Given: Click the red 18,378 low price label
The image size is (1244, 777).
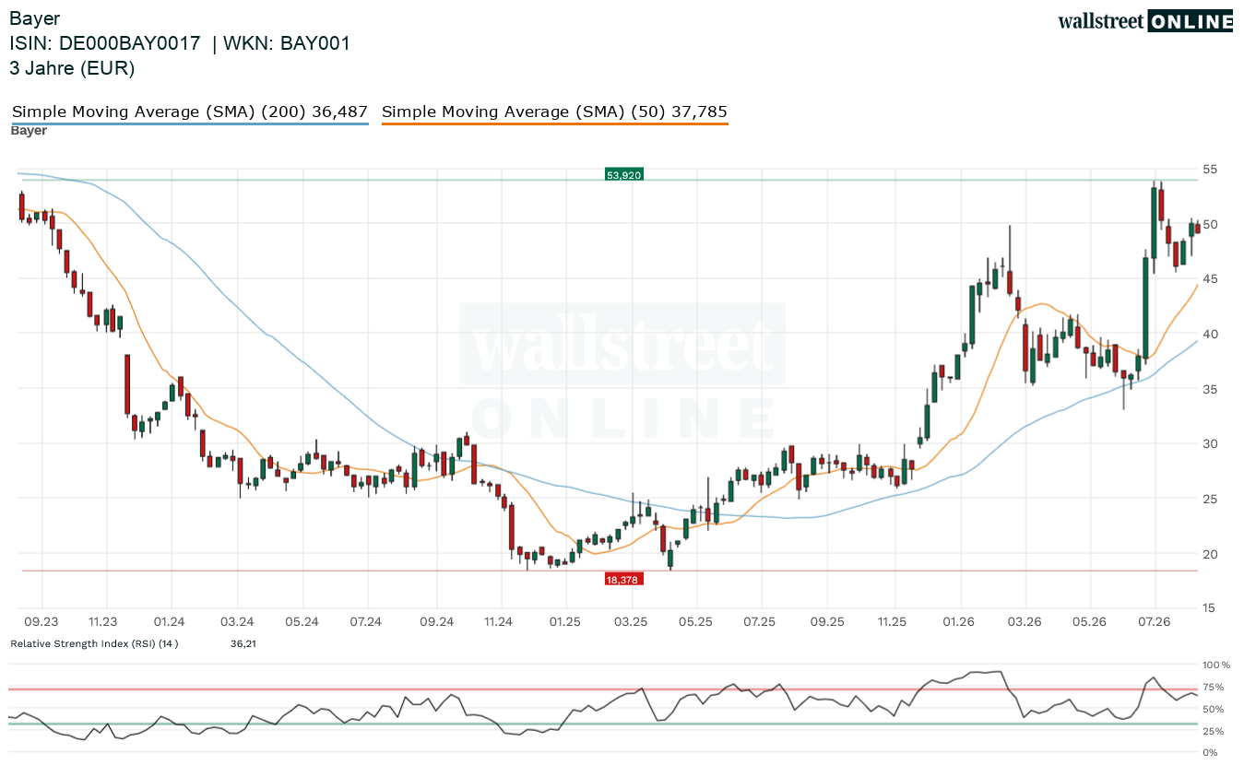Looking at the screenshot, I should pos(624,579).
